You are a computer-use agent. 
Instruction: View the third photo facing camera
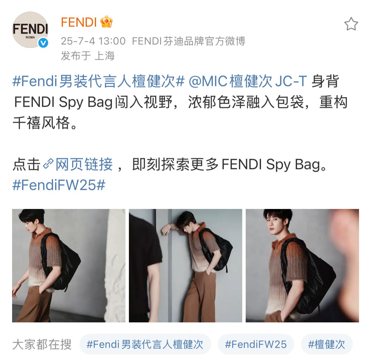(x=302, y=266)
